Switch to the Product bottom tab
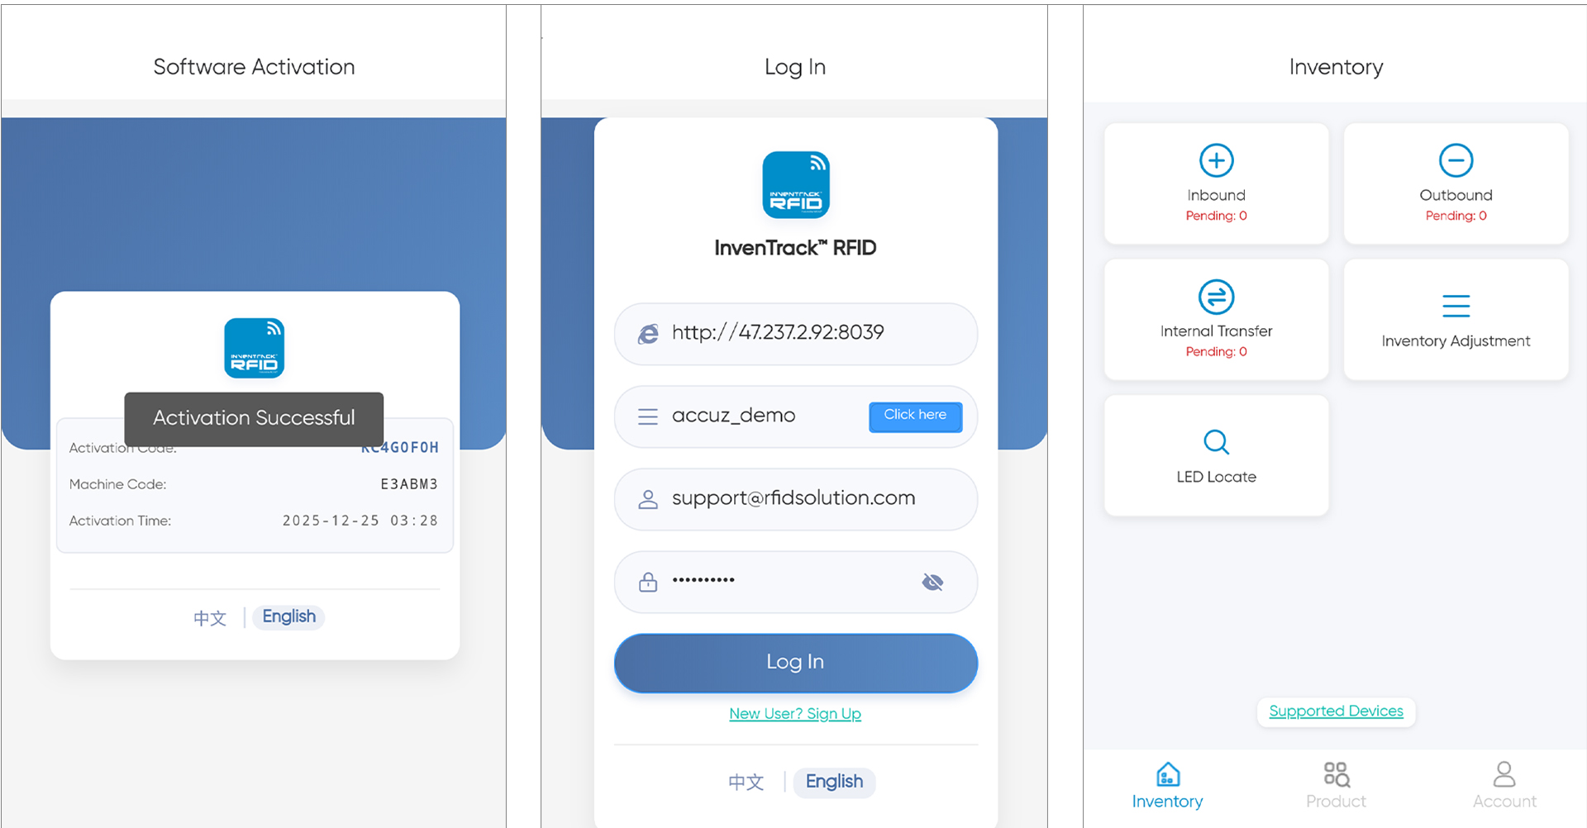 1337,786
